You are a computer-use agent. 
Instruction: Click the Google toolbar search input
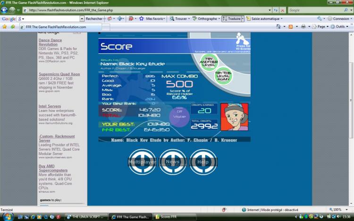coord(52,19)
